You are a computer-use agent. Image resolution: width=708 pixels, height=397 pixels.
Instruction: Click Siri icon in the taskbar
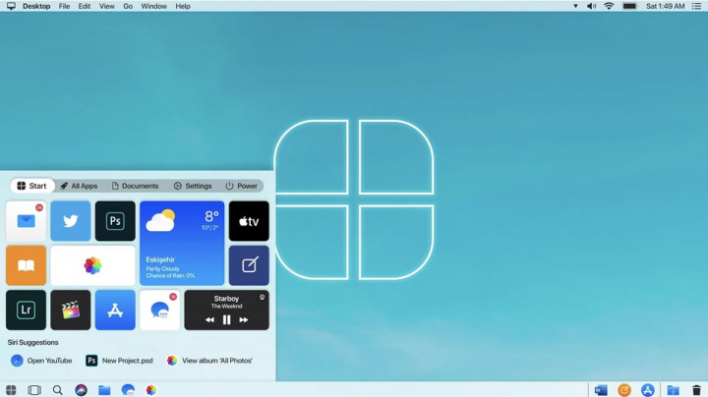coord(81,390)
